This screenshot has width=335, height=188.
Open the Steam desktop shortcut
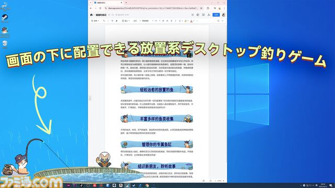point(5,18)
